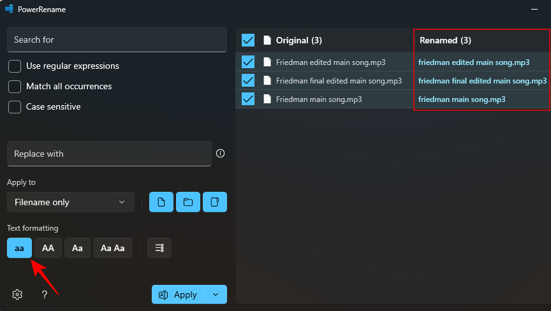Uncheck the select-all Original header checkbox
Image resolution: width=551 pixels, height=311 pixels.
point(248,40)
